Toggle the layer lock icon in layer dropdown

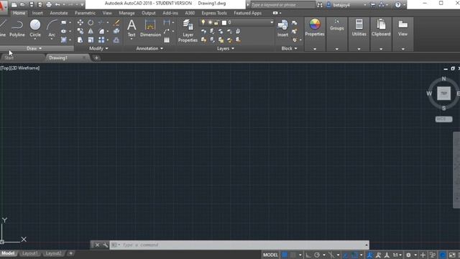click(x=217, y=22)
